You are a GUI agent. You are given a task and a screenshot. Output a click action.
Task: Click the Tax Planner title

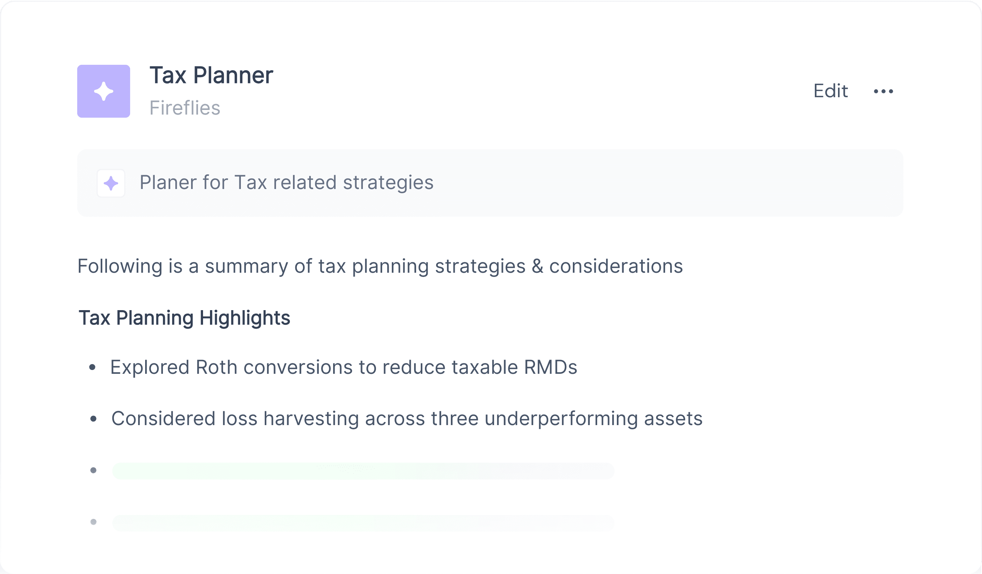211,75
